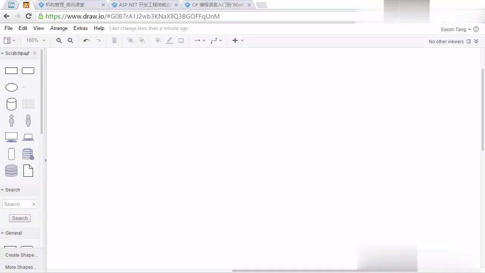
Task: Expand the General shapes section
Action: (14, 233)
